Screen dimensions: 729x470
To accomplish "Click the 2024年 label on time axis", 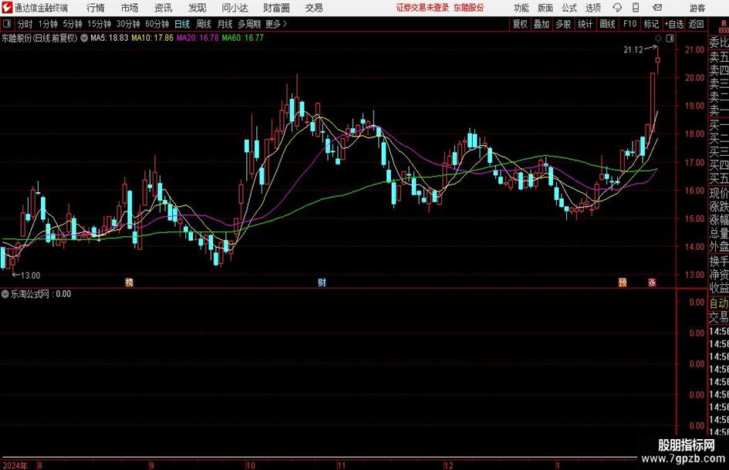I will [15, 465].
